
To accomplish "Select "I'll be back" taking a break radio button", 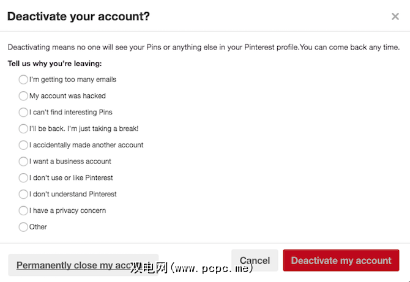I will 23,128.
